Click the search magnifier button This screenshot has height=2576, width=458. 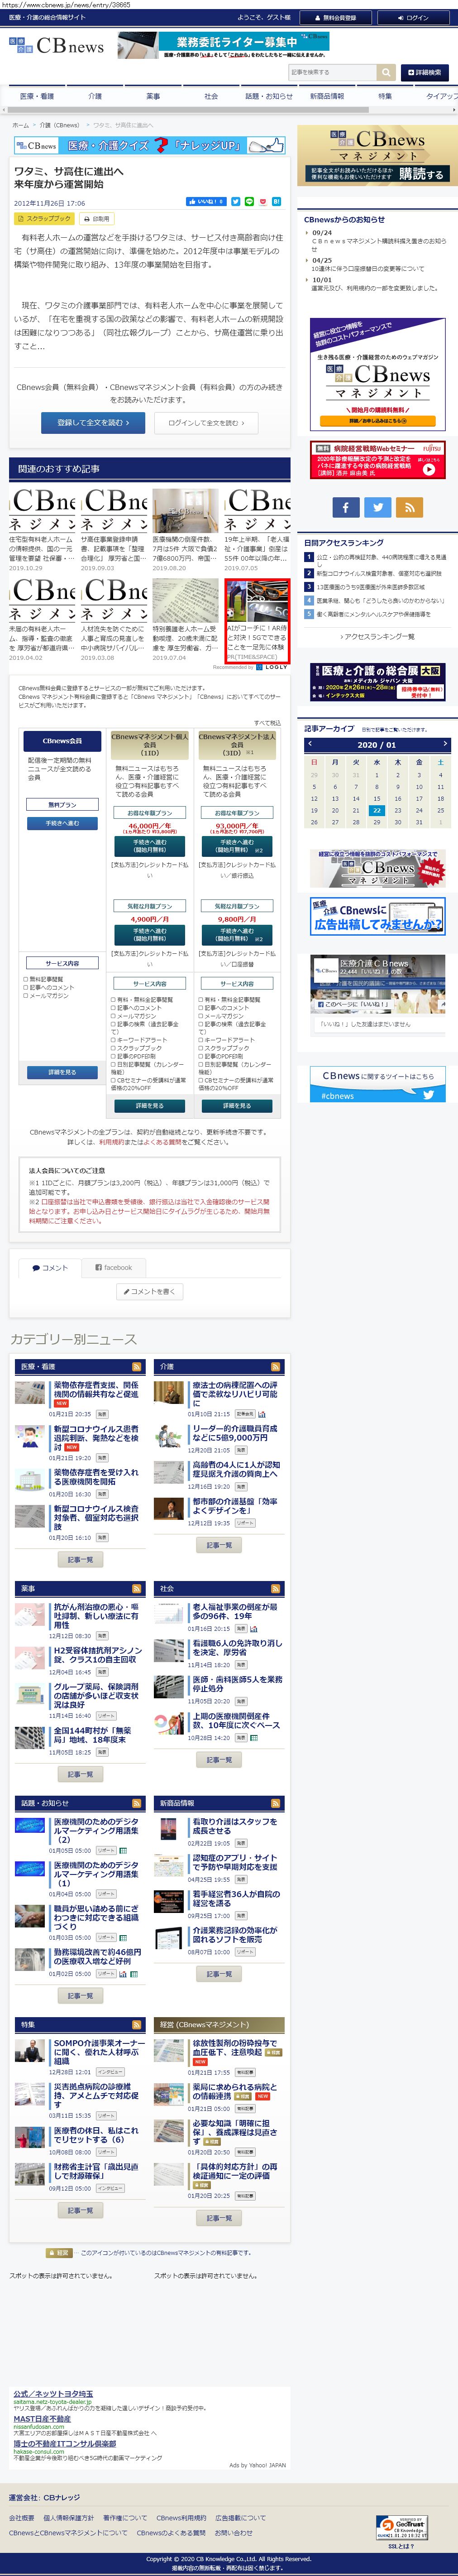[386, 72]
